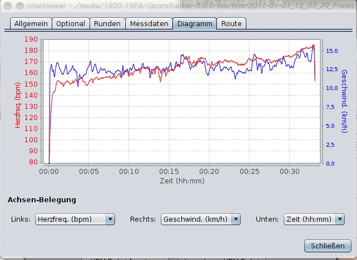Click the Herzfreq. (bpm) combo box

(75, 219)
